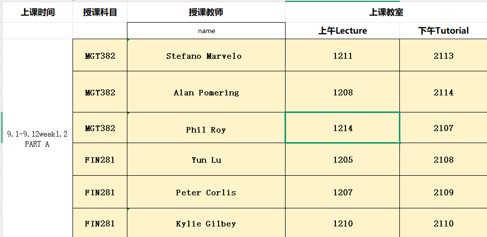The height and width of the screenshot is (237, 487).
Task: Select the 上课时间 header cell
Action: tap(37, 13)
